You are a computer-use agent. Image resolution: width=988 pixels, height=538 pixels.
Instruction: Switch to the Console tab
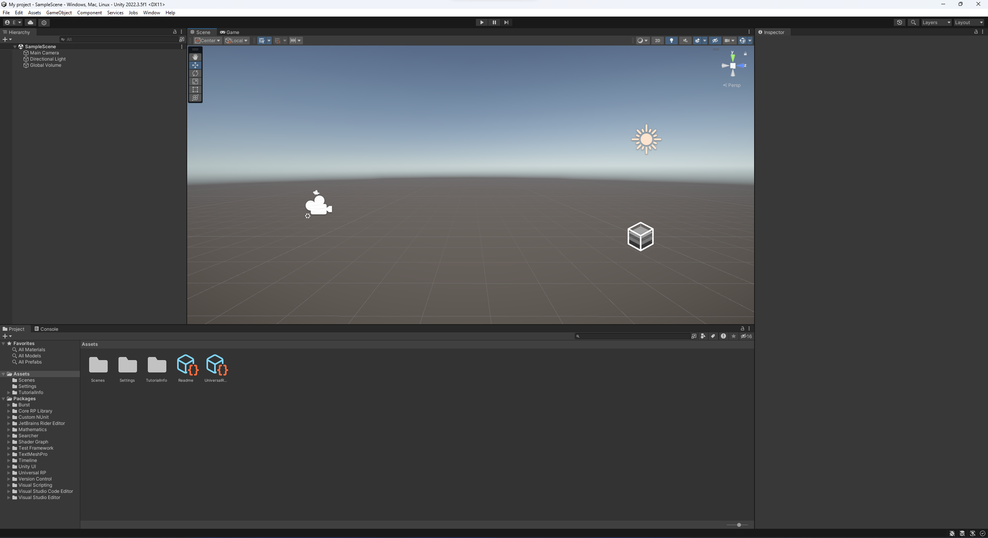(46, 329)
